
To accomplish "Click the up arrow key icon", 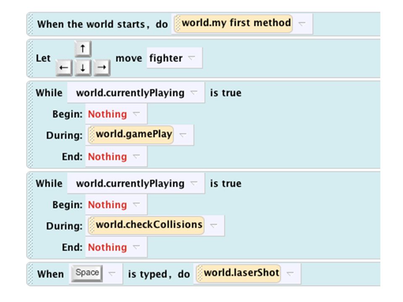I will coord(83,48).
